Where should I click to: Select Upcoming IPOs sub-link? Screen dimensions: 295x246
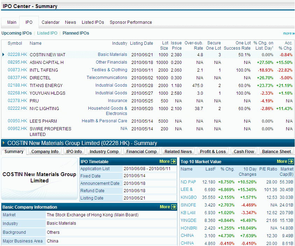pos(16,33)
